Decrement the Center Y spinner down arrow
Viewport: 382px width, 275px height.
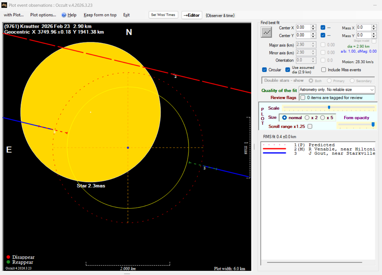click(x=313, y=37)
